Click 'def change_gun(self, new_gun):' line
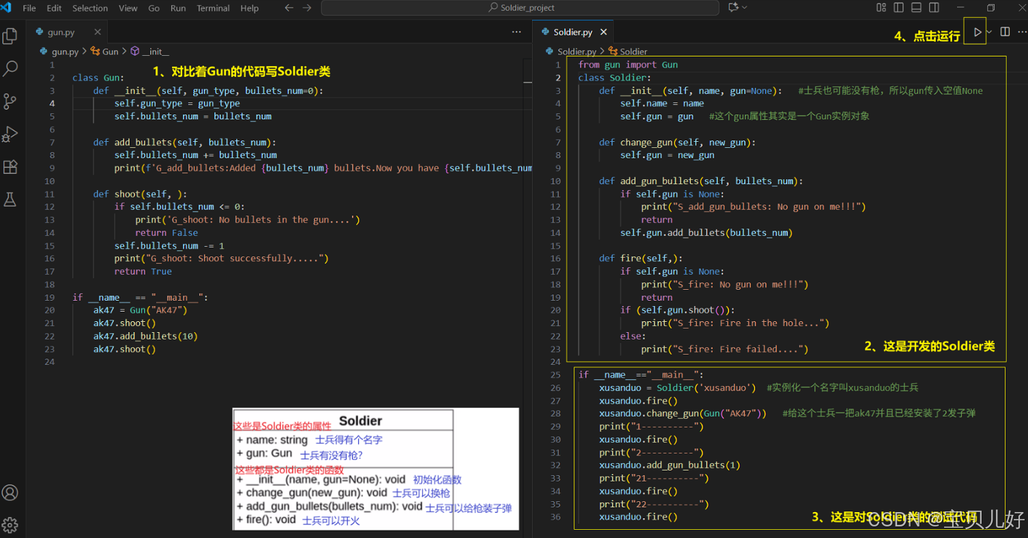1028x538 pixels. [677, 143]
